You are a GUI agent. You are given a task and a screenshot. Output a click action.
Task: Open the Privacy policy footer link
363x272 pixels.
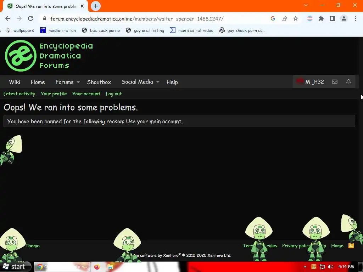296,246
